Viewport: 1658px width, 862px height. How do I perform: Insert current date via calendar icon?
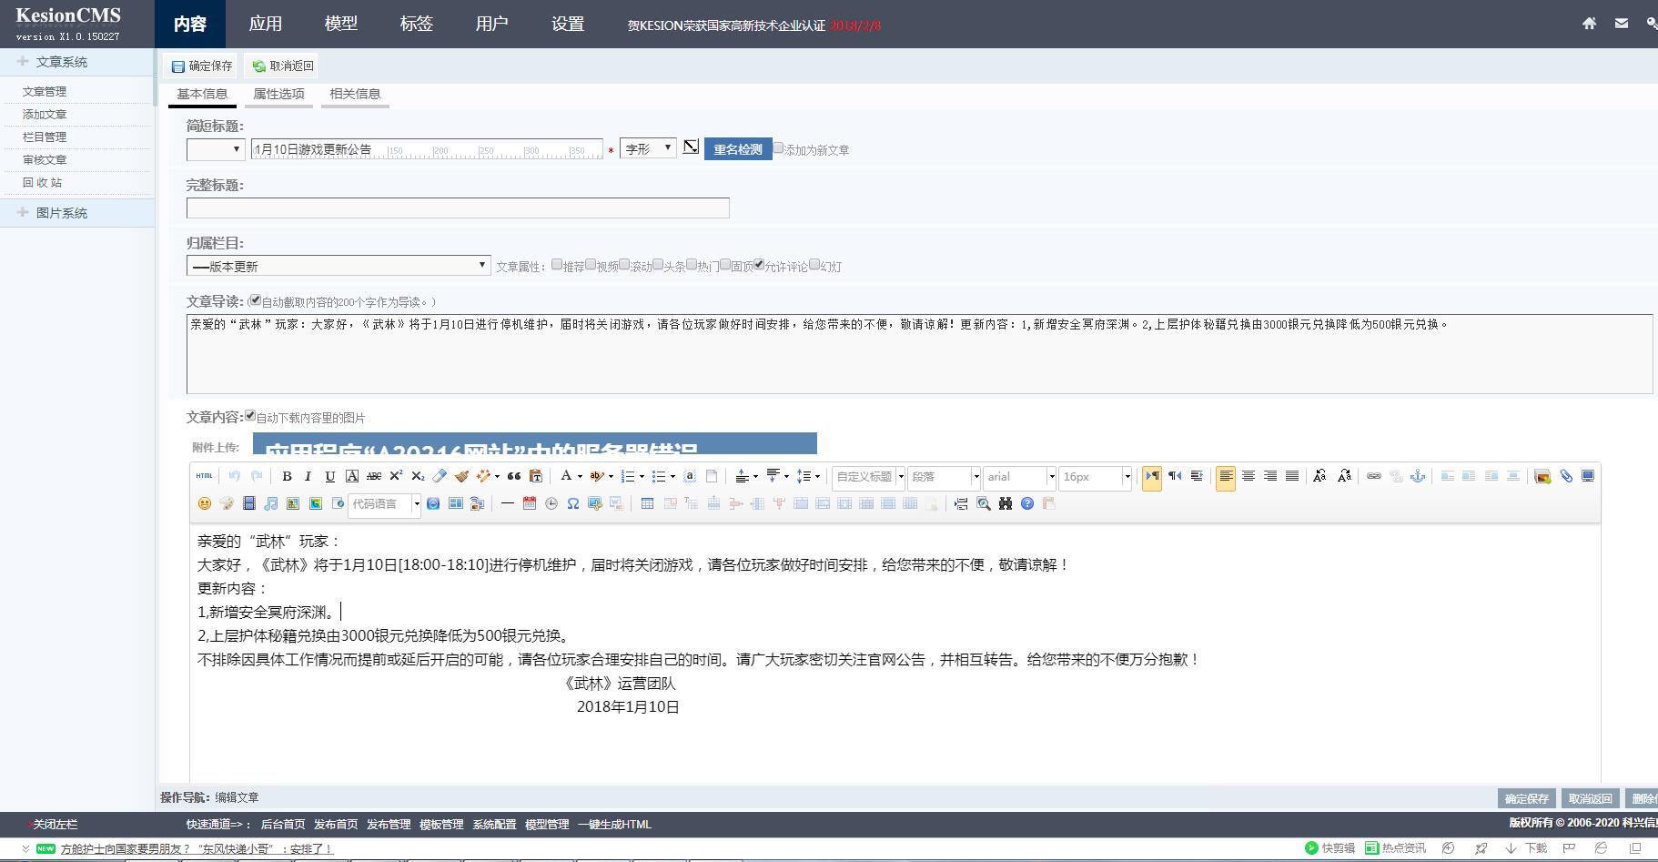pyautogui.click(x=530, y=503)
